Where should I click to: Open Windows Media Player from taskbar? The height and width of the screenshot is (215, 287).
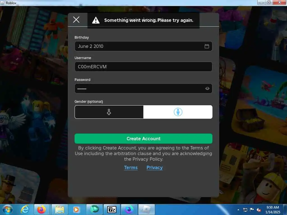pyautogui.click(x=76, y=209)
